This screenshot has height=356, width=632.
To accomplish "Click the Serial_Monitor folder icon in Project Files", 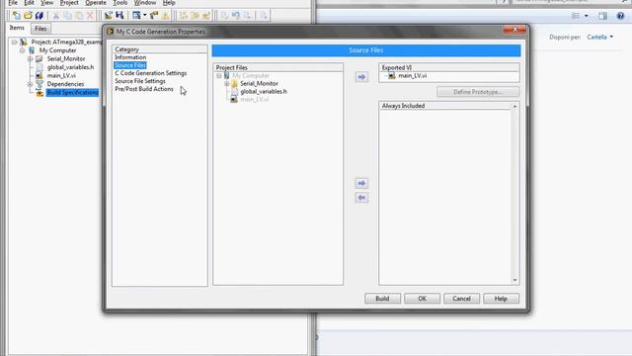I will [235, 83].
